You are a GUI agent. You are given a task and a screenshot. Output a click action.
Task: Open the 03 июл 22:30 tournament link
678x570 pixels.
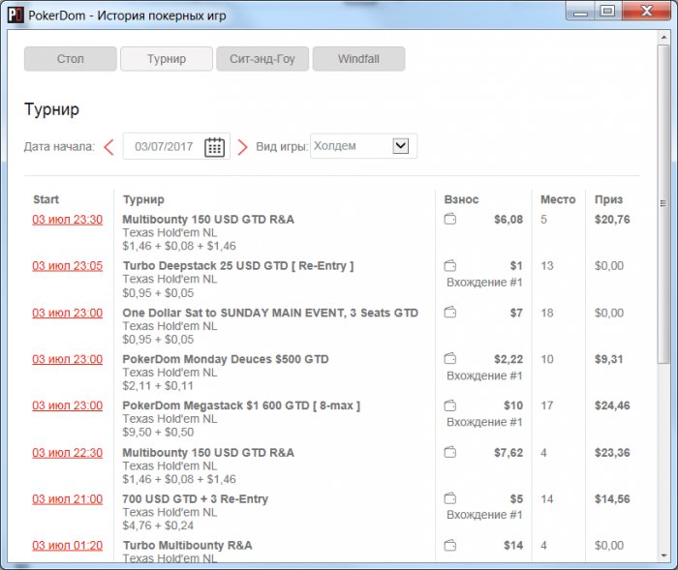pyautogui.click(x=68, y=453)
